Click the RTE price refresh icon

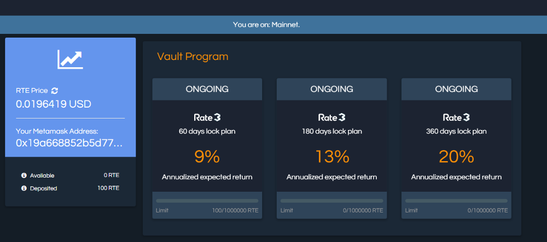point(55,90)
